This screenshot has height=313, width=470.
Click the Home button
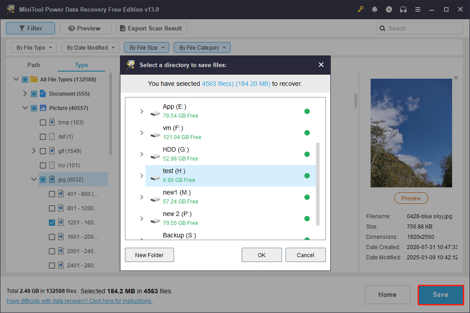point(387,295)
